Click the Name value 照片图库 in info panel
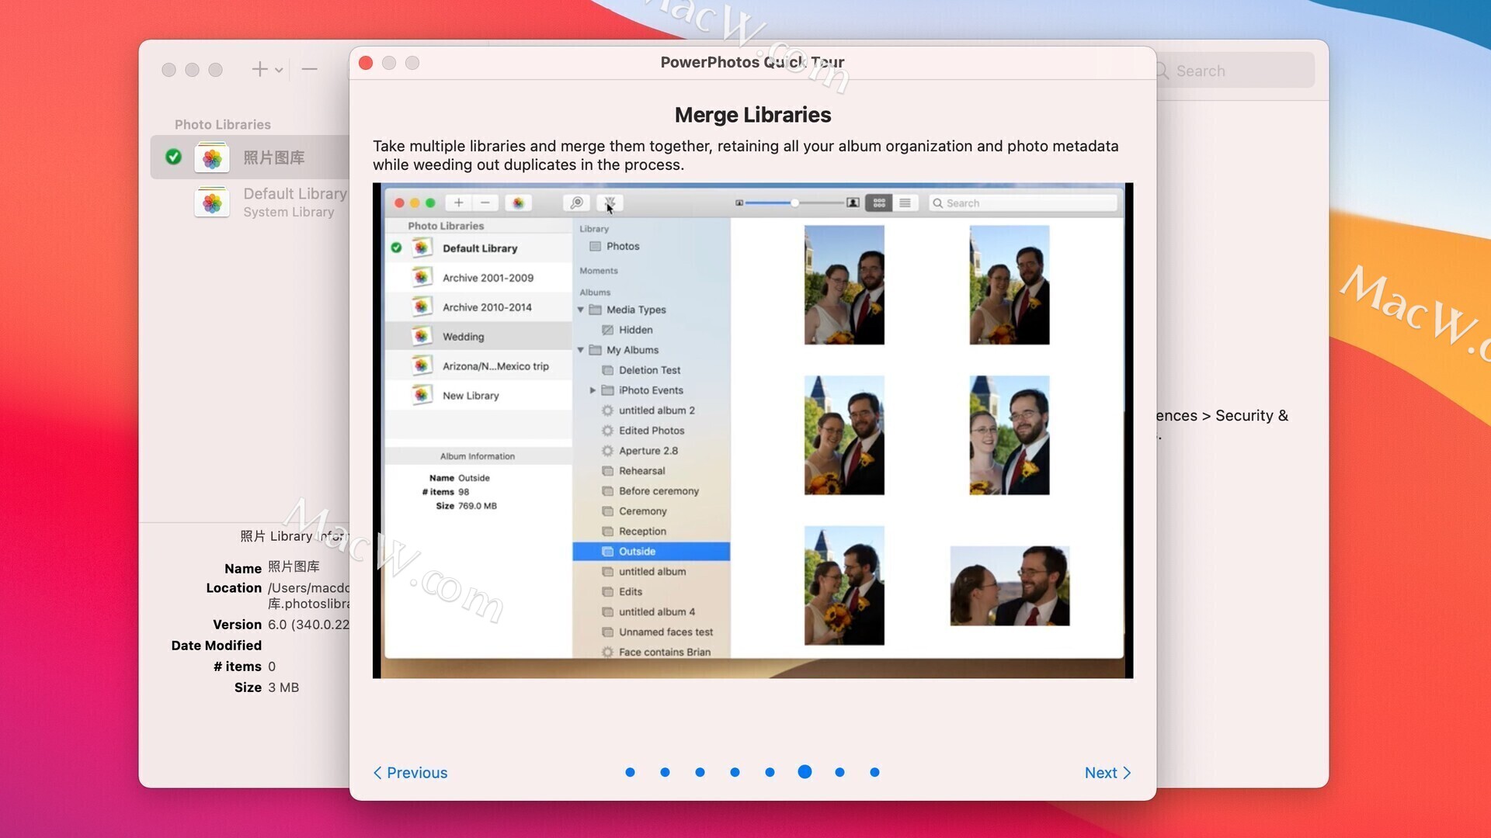1491x838 pixels. (x=294, y=567)
